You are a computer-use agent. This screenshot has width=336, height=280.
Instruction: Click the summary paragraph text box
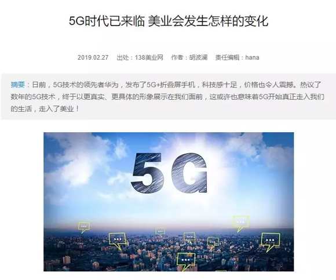[x=169, y=96]
